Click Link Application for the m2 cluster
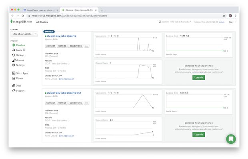Screen dimensions: 248x159 (x=66, y=136)
